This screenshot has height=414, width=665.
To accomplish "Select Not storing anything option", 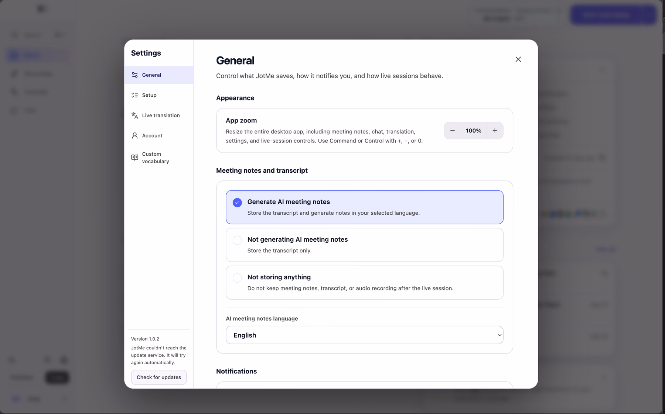I will pos(364,283).
